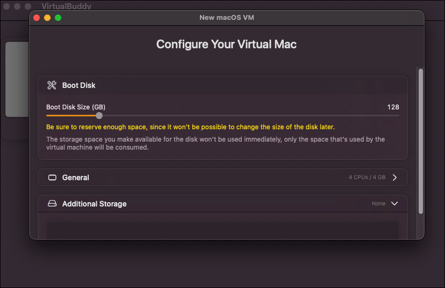Click the Boot Disk Size slider handle
This screenshot has width=445, height=288.
[x=99, y=115]
